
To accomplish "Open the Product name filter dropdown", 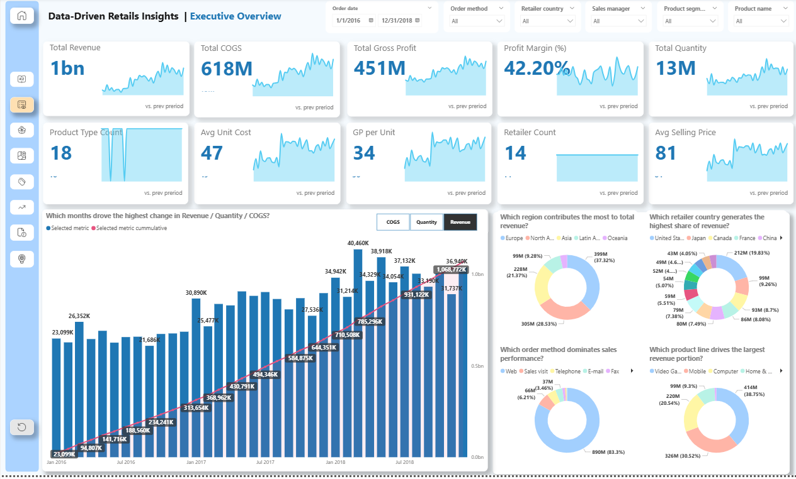I will (x=761, y=21).
